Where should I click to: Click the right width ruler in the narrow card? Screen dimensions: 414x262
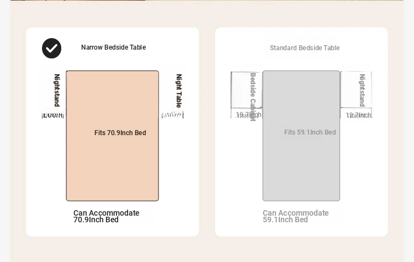172,115
